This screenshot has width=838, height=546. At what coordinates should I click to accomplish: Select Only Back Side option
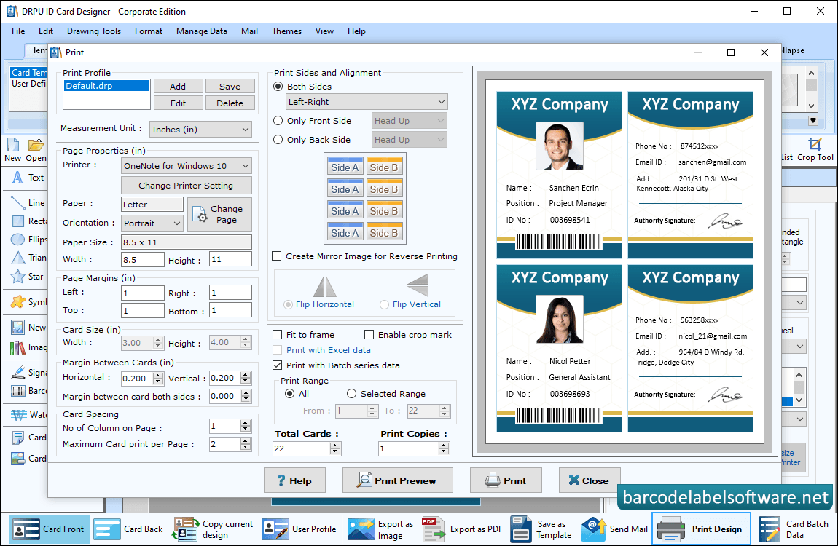click(278, 139)
